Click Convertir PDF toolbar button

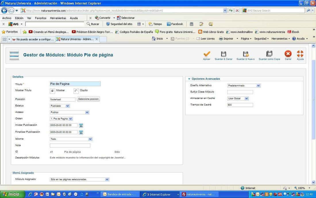pos(103,18)
